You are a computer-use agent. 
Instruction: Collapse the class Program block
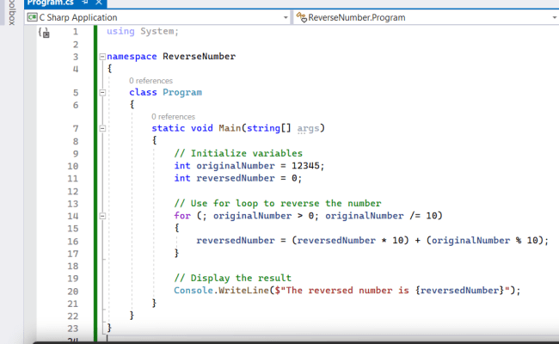pos(102,93)
